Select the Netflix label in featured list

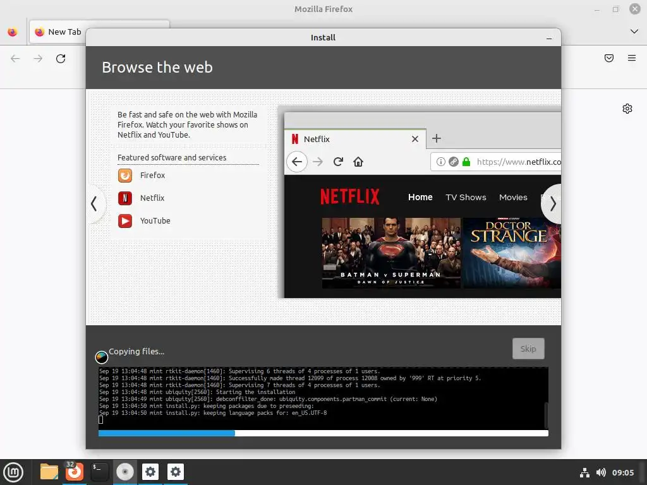[x=152, y=198]
